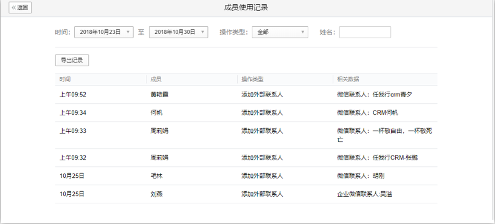Expand the 操作类型 全部 dropdown
This screenshot has height=224, width=495.
point(280,32)
